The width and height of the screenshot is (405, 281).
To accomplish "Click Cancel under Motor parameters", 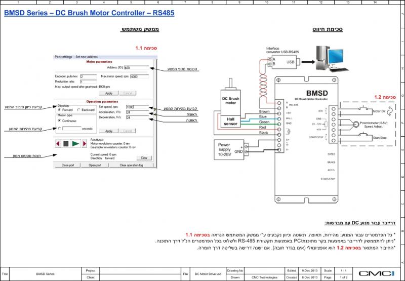I will tap(128, 93).
